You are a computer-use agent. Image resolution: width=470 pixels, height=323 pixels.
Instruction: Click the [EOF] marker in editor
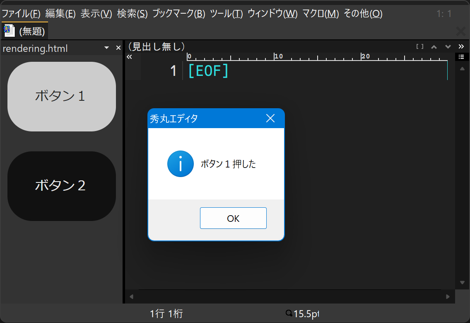(209, 71)
